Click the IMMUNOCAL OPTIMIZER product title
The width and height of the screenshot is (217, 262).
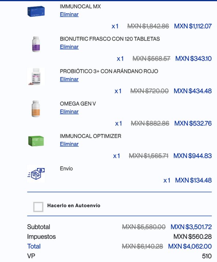91,136
